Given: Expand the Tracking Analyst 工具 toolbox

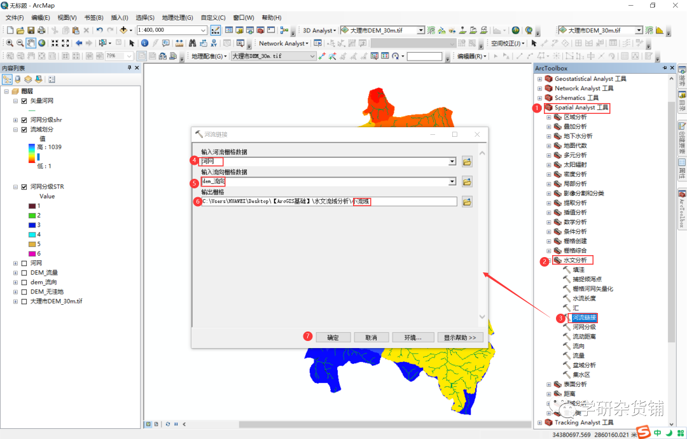Looking at the screenshot, I should (x=540, y=423).
